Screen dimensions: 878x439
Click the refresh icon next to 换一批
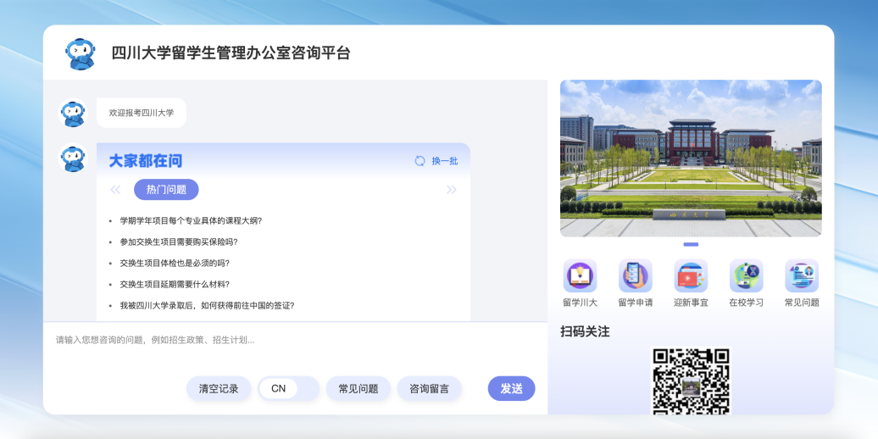(420, 161)
